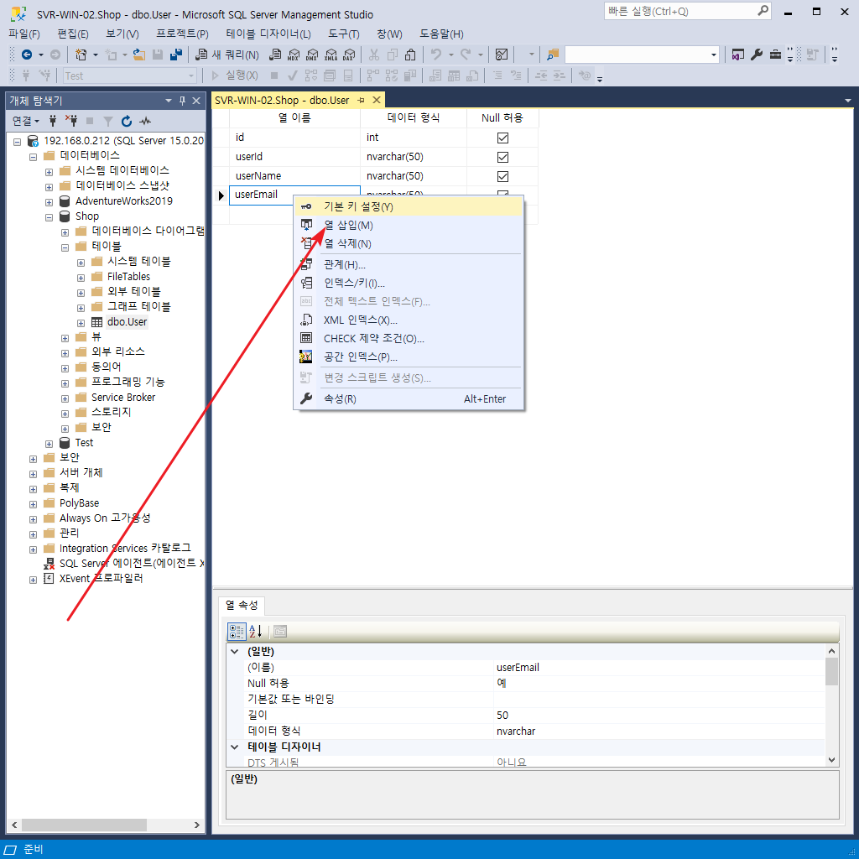This screenshot has width=859, height=859.
Task: Open Object Explorer window position dropdown arrow
Action: pos(168,101)
